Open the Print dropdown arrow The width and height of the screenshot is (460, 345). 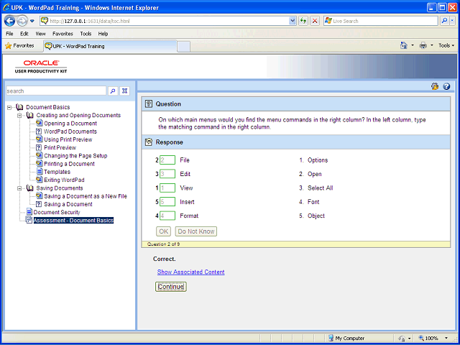[431, 45]
